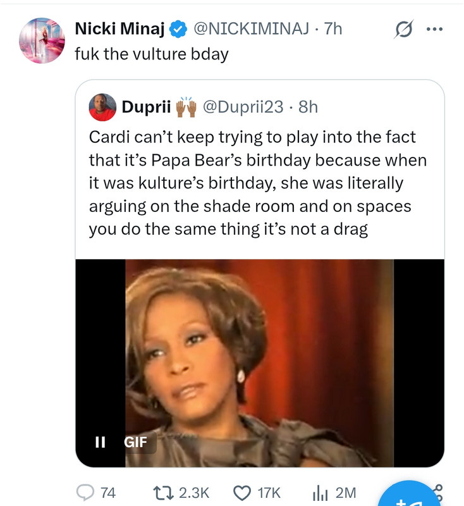
Task: Open Nicki Minaj's profile avatar
Action: point(42,40)
